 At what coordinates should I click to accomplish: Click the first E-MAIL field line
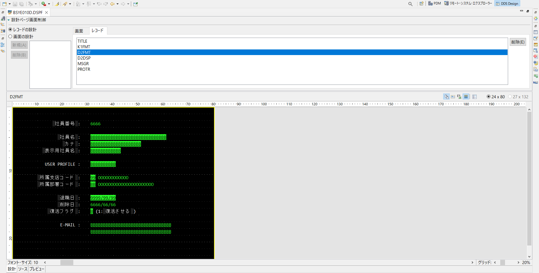tap(131, 225)
